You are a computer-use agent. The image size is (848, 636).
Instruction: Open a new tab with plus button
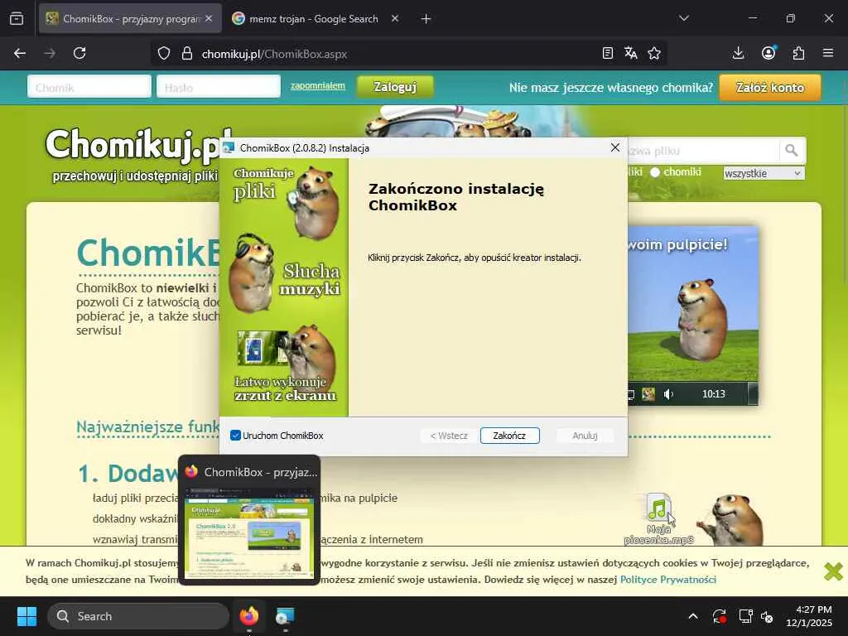click(426, 19)
